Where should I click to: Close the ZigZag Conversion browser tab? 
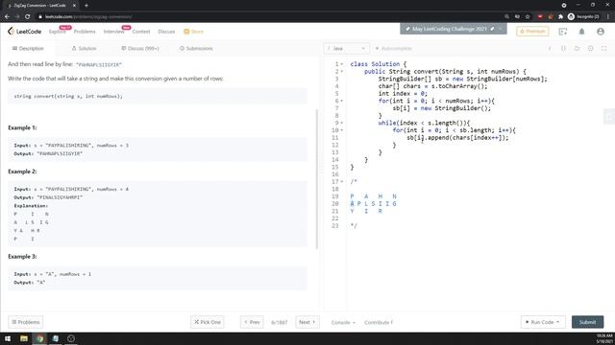click(74, 6)
